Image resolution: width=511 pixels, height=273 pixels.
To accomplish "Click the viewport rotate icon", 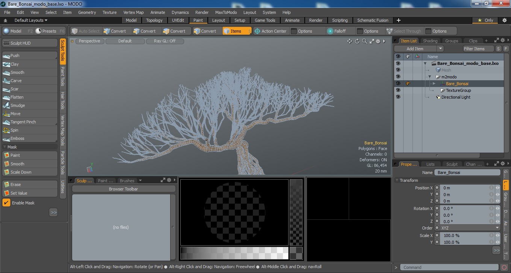I will coord(357,41).
